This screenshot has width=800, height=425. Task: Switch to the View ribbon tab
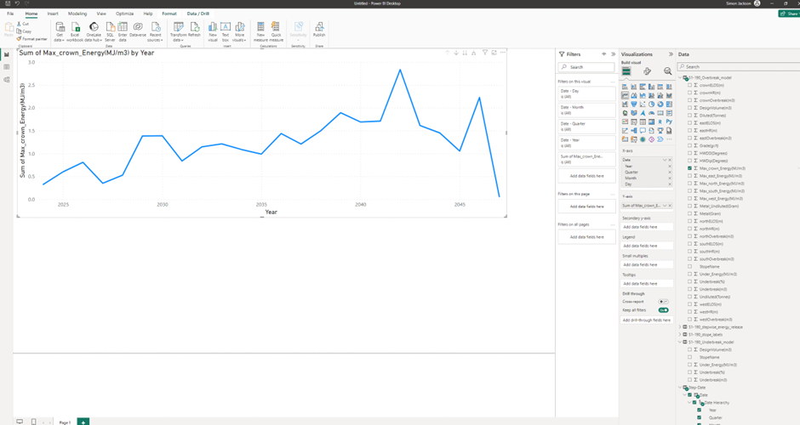point(101,14)
